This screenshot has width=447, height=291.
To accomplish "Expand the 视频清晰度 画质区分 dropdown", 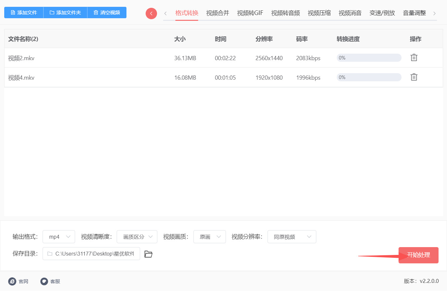I will pos(137,237).
